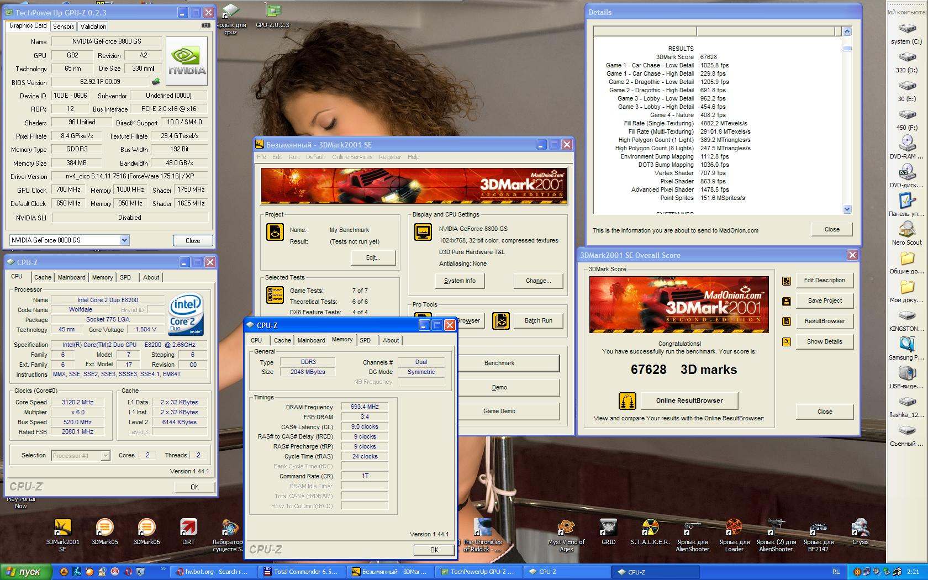Click scroll-down arrow in Details results list
This screenshot has height=580, width=928.
point(847,209)
